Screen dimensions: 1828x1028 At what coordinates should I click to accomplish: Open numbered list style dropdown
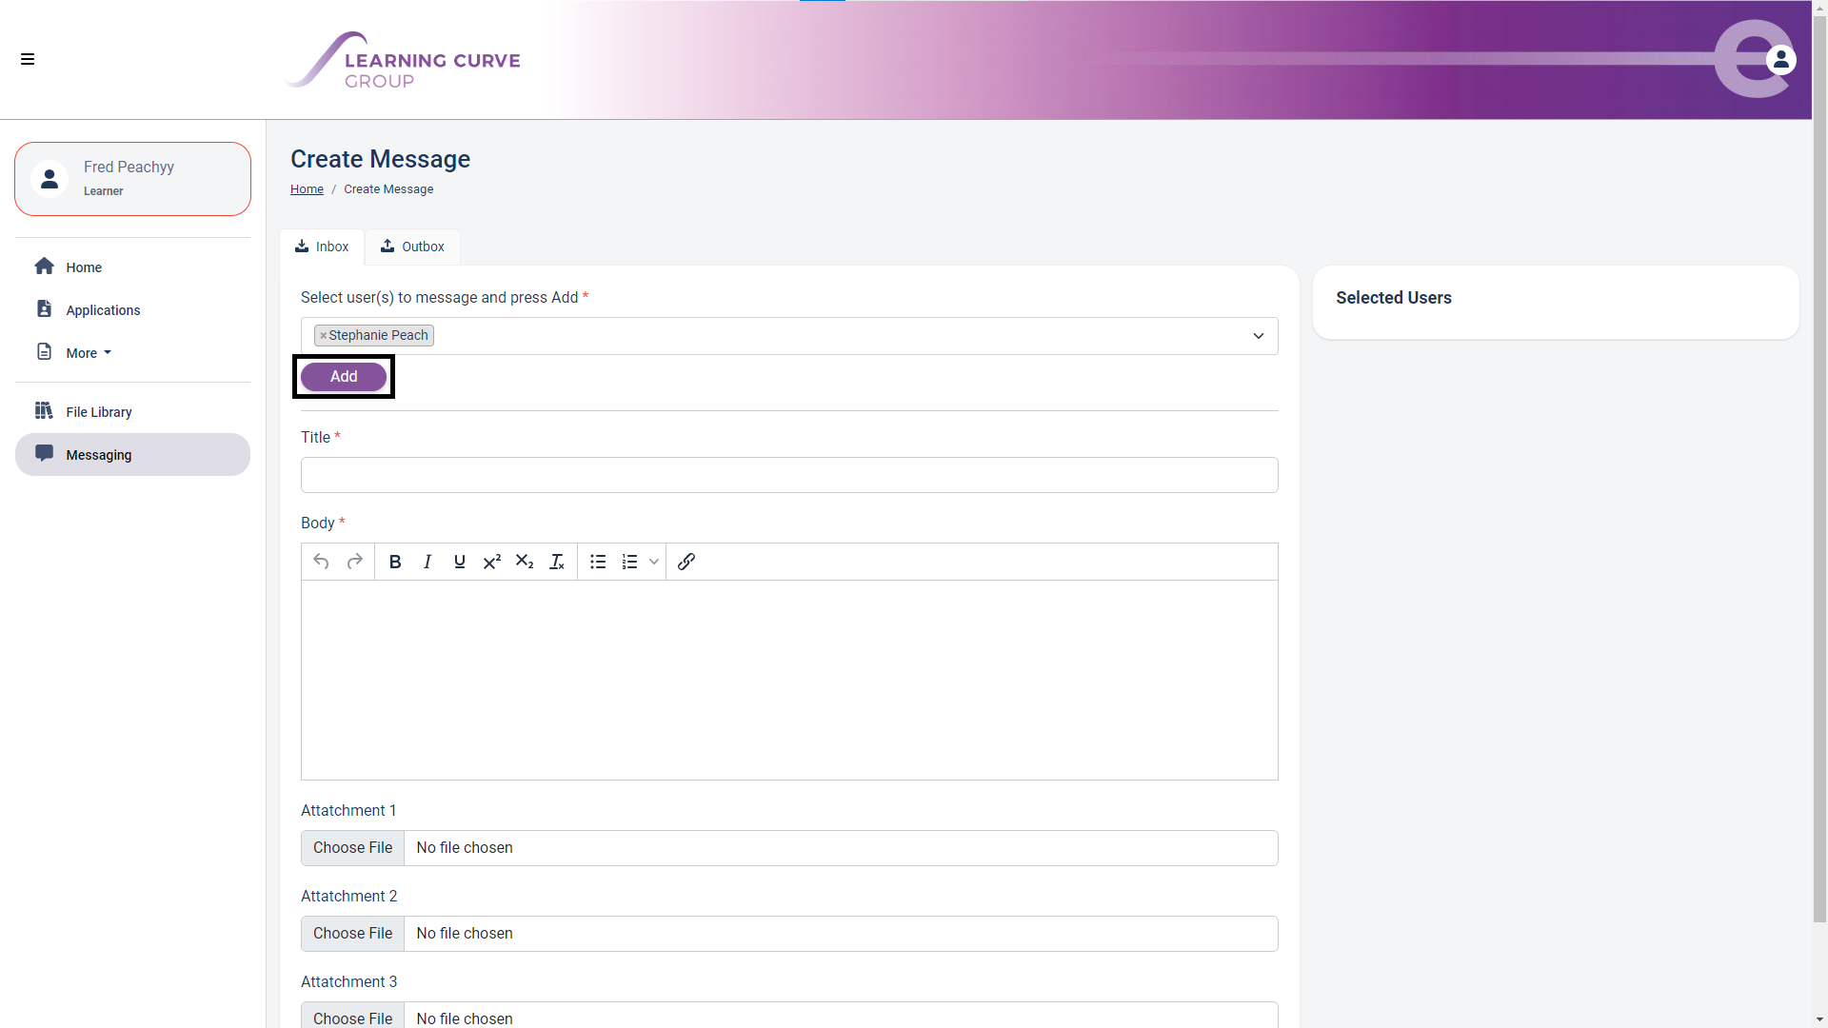(654, 562)
